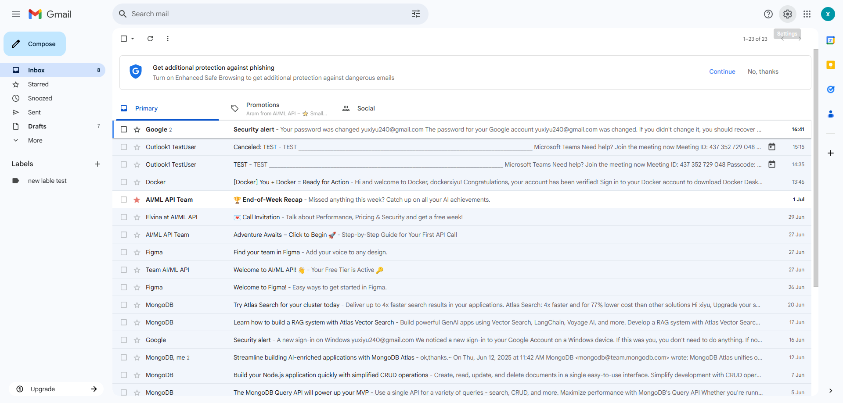843x403 pixels.
Task: Focus the Search mail field
Action: point(268,14)
